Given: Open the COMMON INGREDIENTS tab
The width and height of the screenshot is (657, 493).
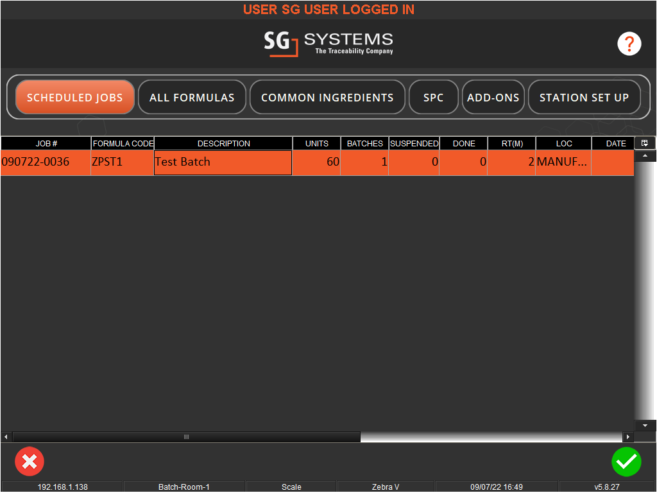Looking at the screenshot, I should [327, 97].
